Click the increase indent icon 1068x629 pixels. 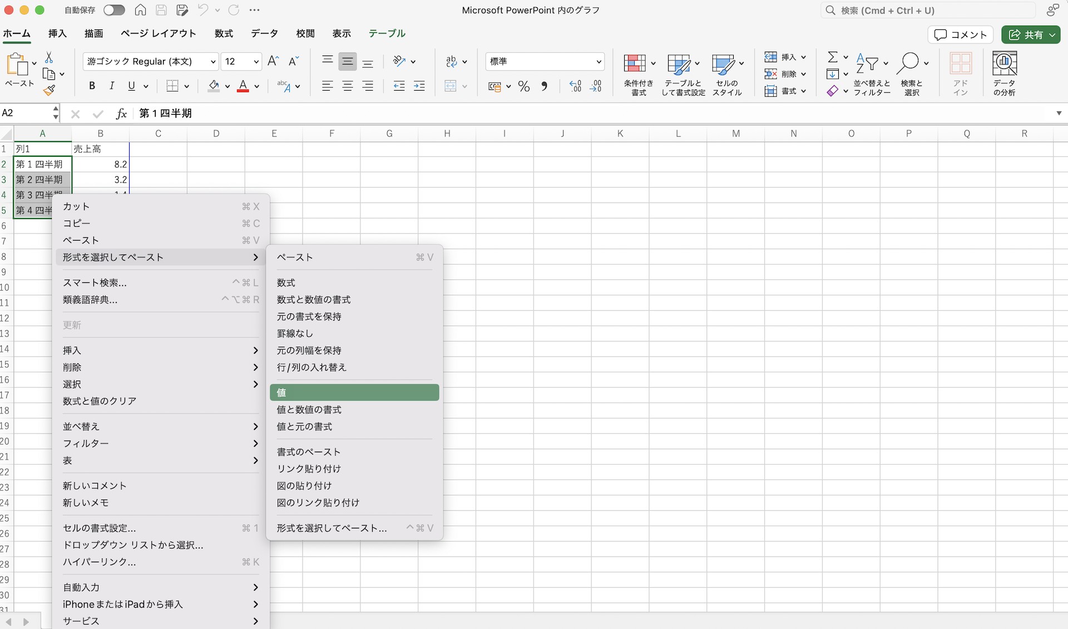[x=419, y=86]
